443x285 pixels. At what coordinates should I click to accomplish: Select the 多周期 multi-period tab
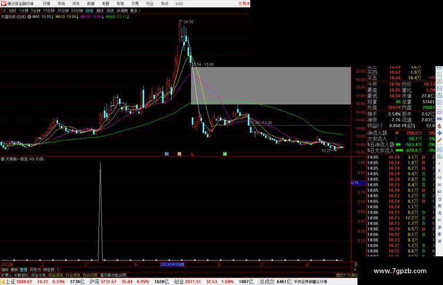pyautogui.click(x=122, y=11)
